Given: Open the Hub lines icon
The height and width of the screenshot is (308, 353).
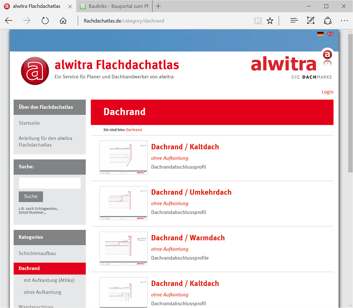Looking at the screenshot, I should click(294, 21).
